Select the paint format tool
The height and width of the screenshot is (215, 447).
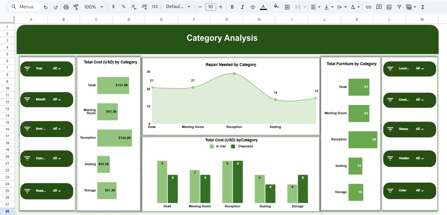[x=76, y=6]
